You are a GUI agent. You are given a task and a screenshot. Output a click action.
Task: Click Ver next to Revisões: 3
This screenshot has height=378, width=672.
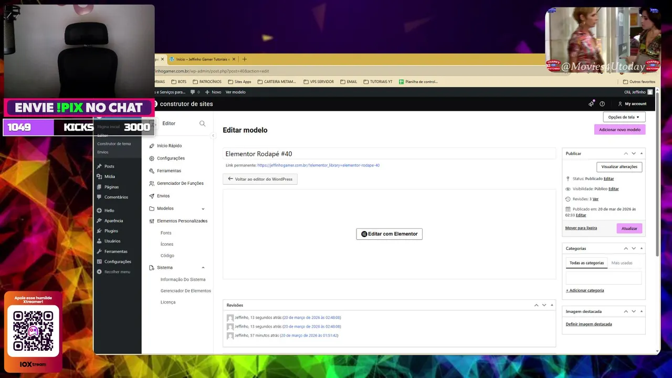click(x=595, y=199)
